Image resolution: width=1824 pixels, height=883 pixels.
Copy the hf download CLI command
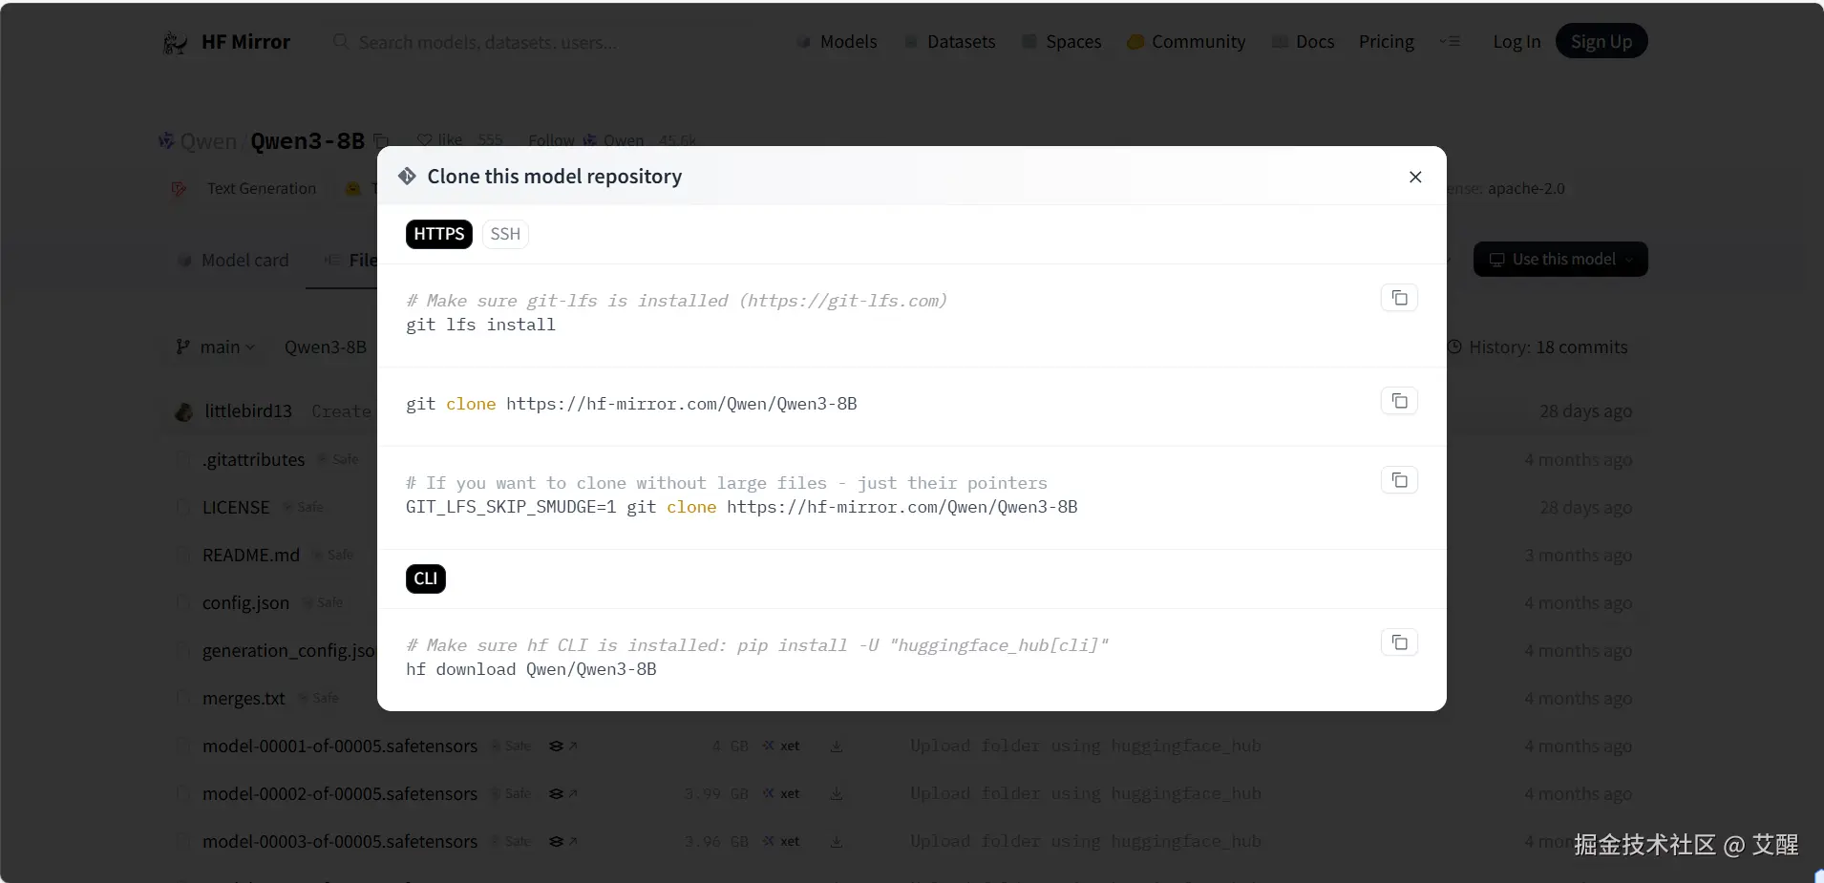[x=1399, y=642]
